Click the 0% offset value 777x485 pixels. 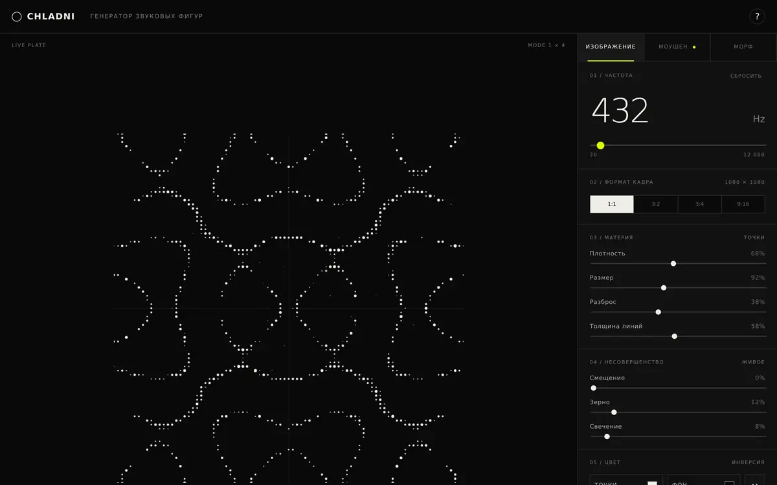pos(760,378)
